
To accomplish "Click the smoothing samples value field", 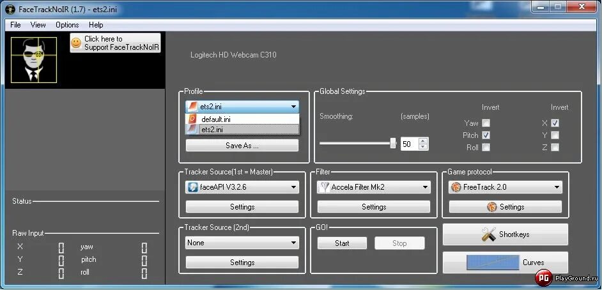I will tap(410, 144).
